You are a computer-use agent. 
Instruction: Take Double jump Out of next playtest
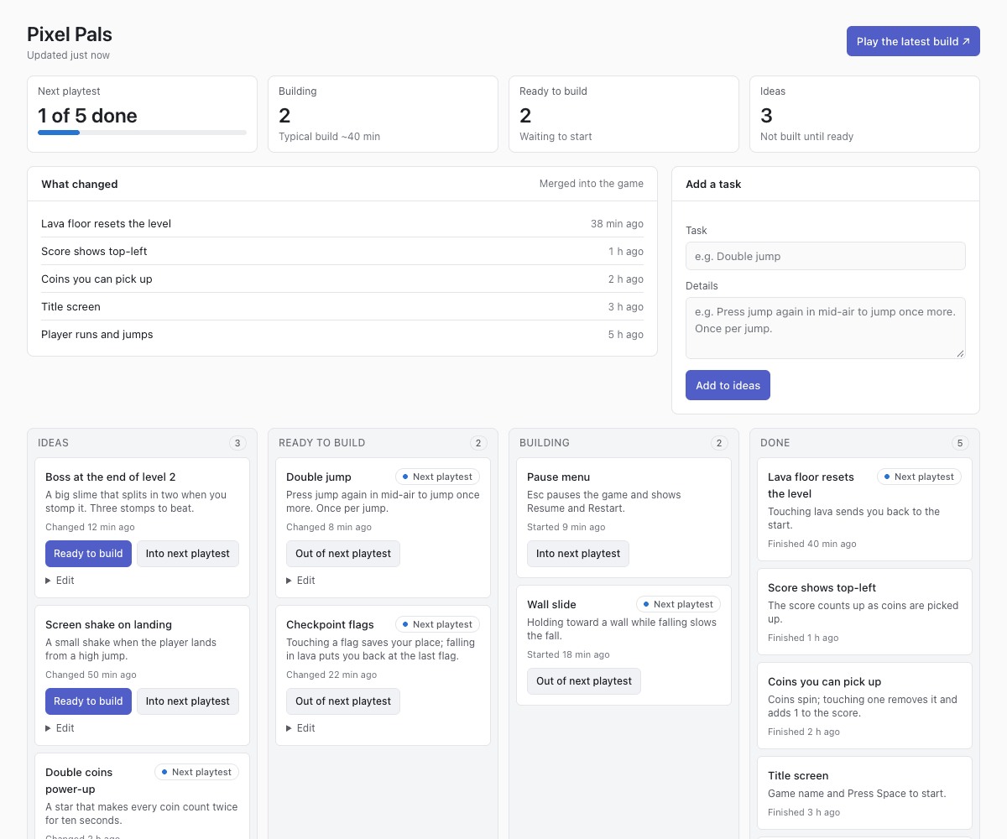click(343, 554)
